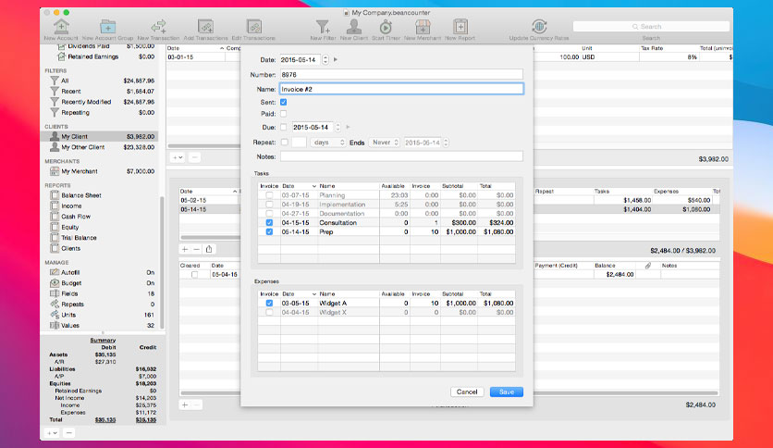The height and width of the screenshot is (448, 773).
Task: Click the New Transaction toolbar icon
Action: (158, 27)
